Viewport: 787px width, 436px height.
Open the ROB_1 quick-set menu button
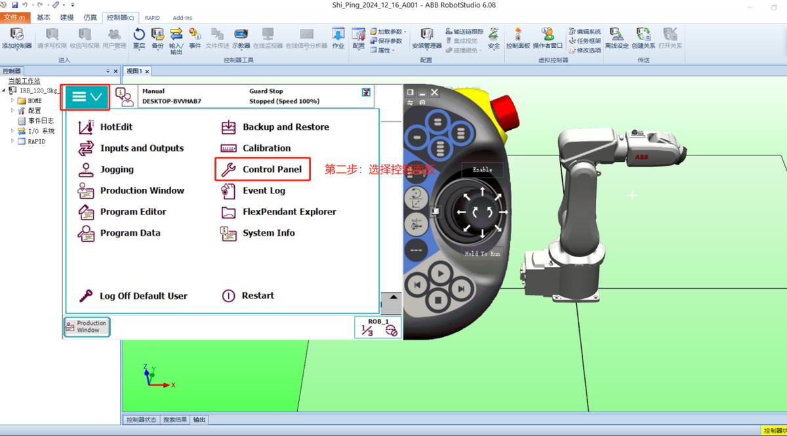(x=378, y=327)
